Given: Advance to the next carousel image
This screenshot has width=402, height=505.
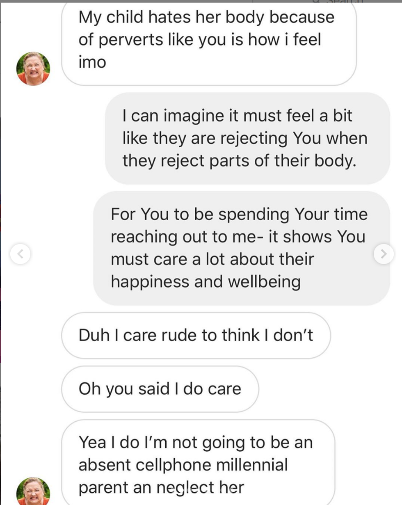Looking at the screenshot, I should pyautogui.click(x=384, y=254).
